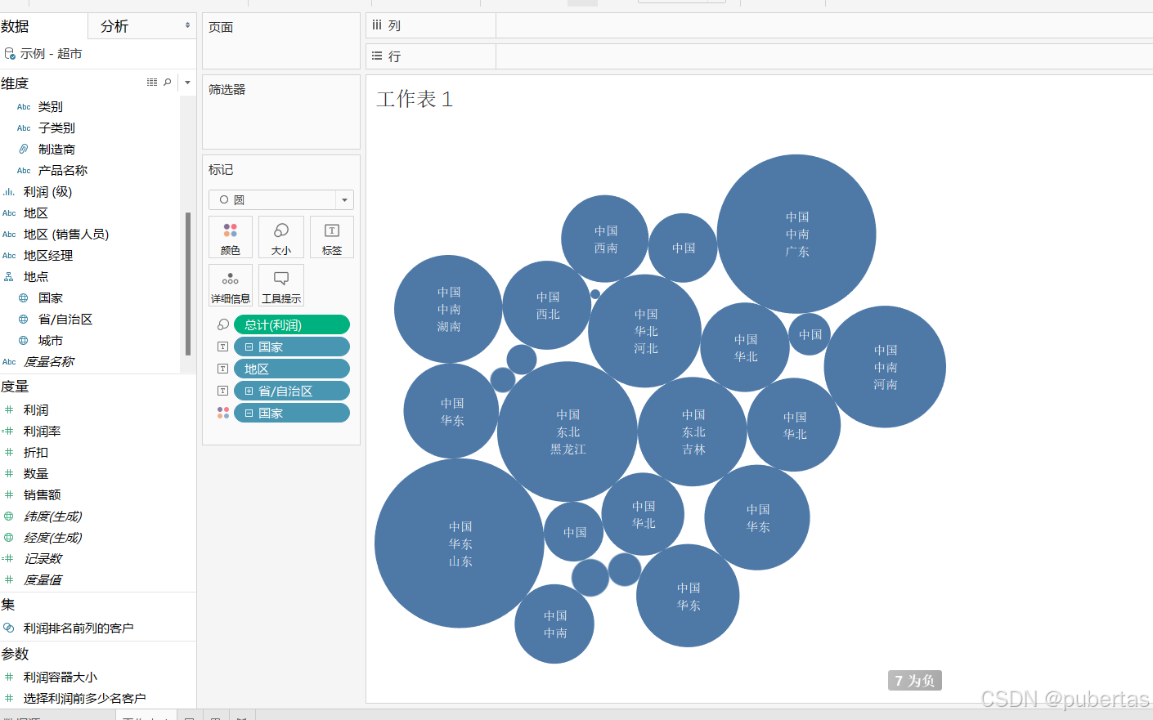Open the 大小 (size) marks button

coord(281,237)
